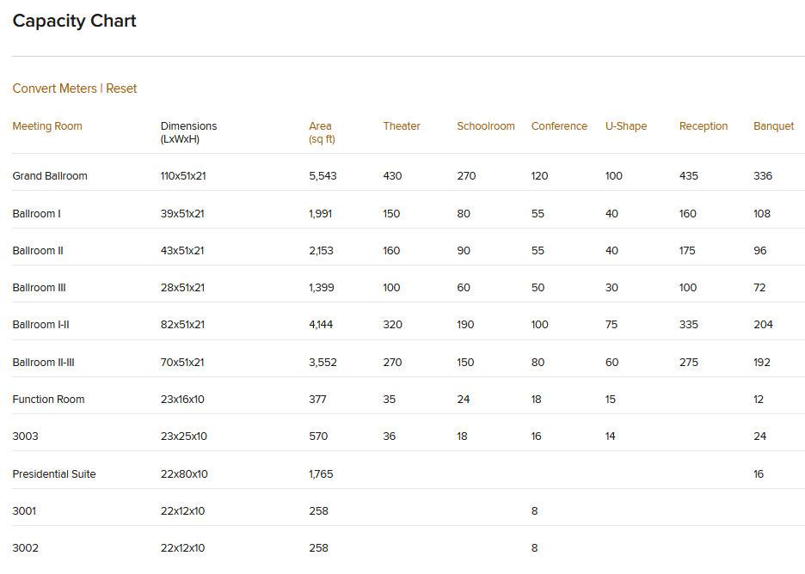This screenshot has height=574, width=805.
Task: Select the Grand Ballroom row name
Action: 50,176
